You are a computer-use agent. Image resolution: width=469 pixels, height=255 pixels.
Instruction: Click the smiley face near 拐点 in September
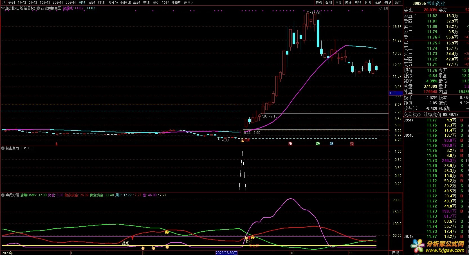252,237
